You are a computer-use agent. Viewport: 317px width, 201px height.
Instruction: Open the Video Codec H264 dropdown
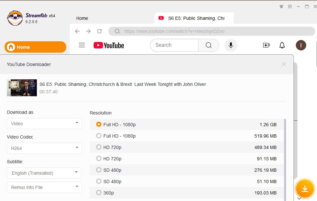point(44,148)
